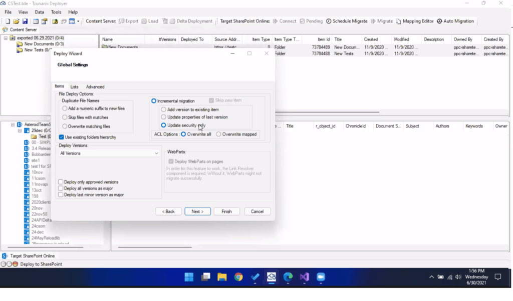This screenshot has height=301, width=513.
Task: Toggle Use existing folders hierarchy checkbox
Action: (62, 137)
